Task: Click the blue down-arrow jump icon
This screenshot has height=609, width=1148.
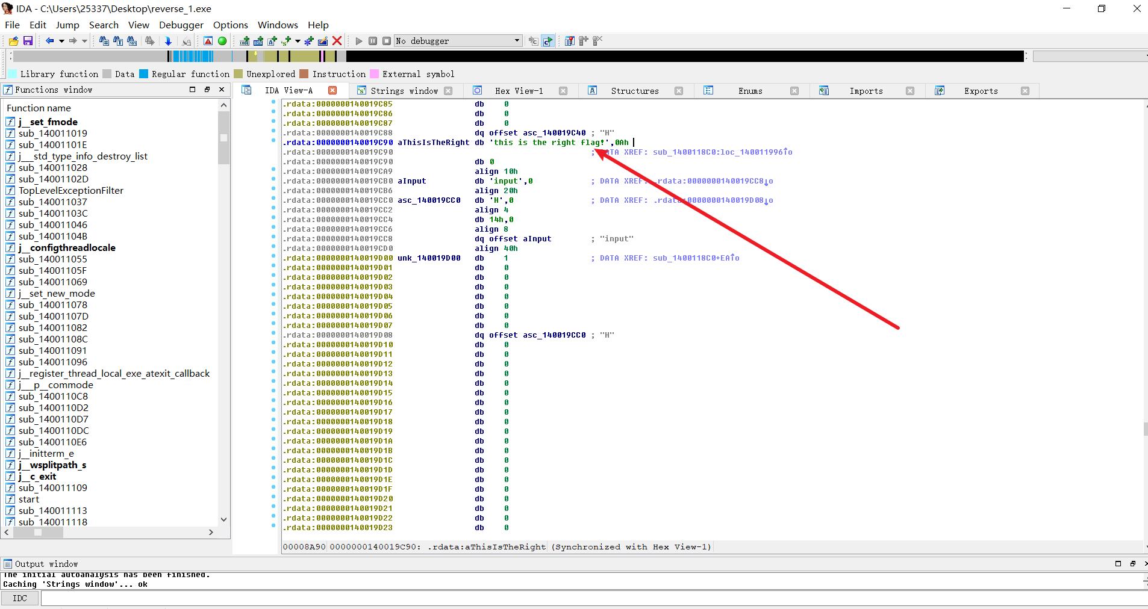Action: (168, 41)
